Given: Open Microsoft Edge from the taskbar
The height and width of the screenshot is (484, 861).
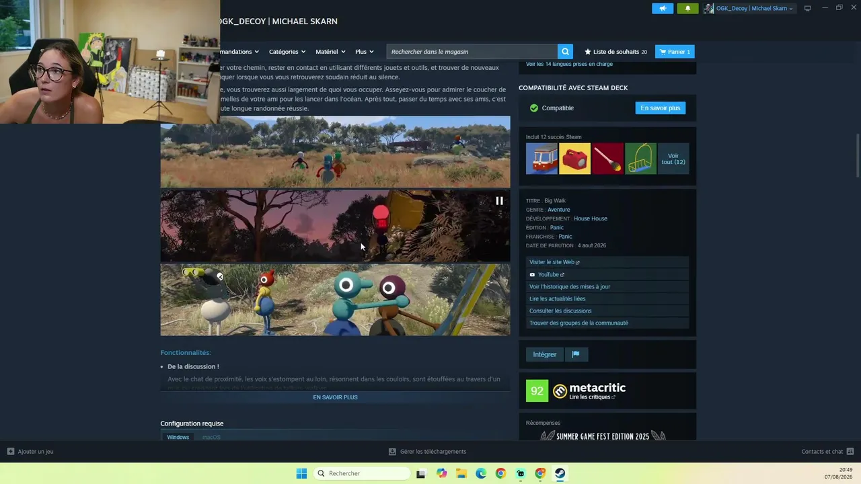Looking at the screenshot, I should click(481, 473).
